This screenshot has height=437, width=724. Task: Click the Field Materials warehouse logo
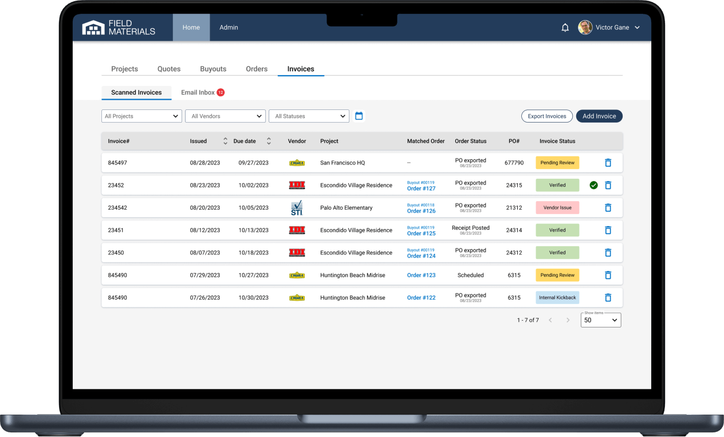point(93,27)
